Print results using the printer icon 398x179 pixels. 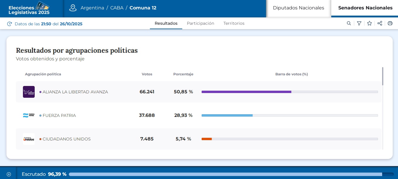(x=390, y=24)
